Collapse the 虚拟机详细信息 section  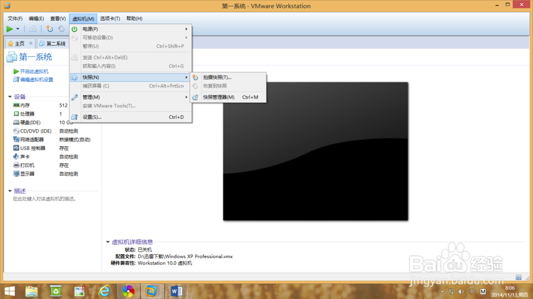pos(108,242)
